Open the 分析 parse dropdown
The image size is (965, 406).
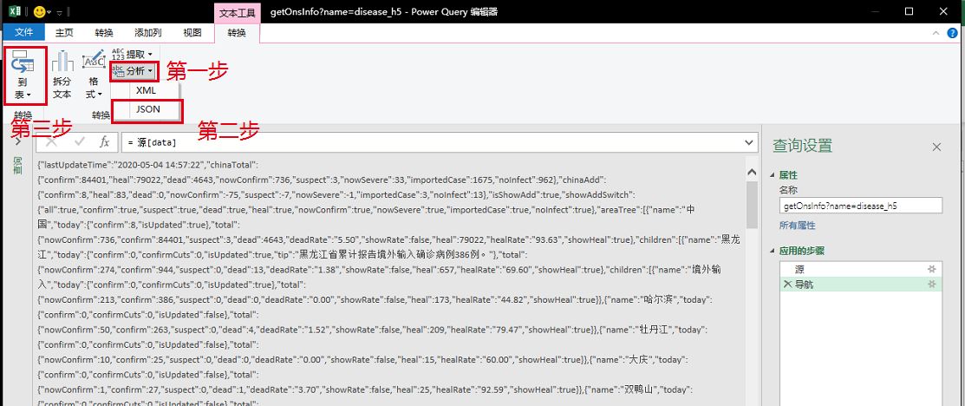click(x=134, y=71)
